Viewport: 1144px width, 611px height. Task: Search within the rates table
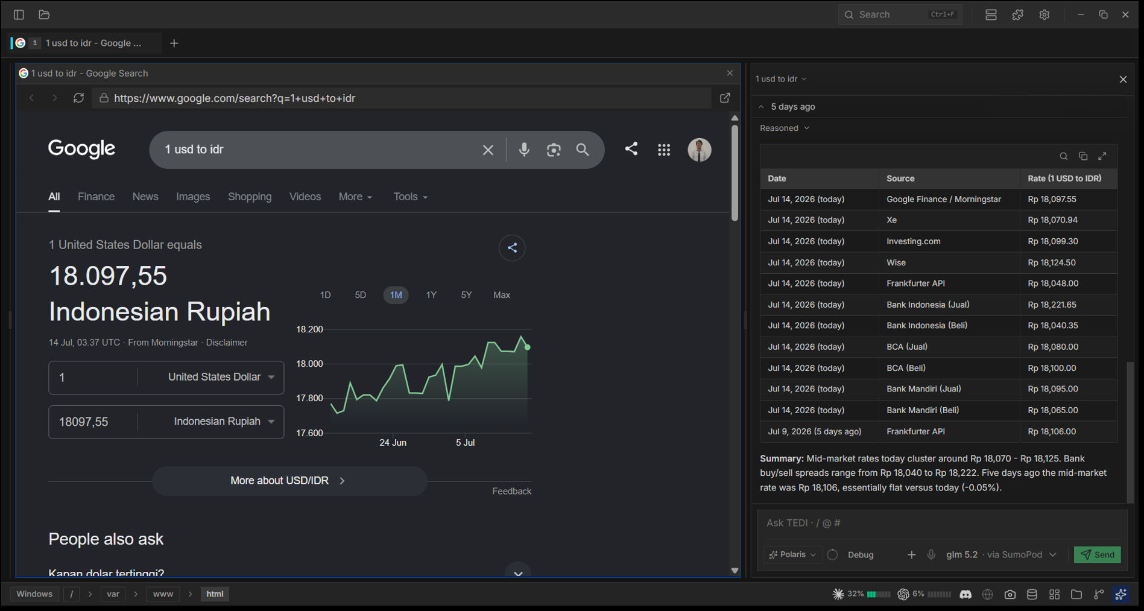1064,156
